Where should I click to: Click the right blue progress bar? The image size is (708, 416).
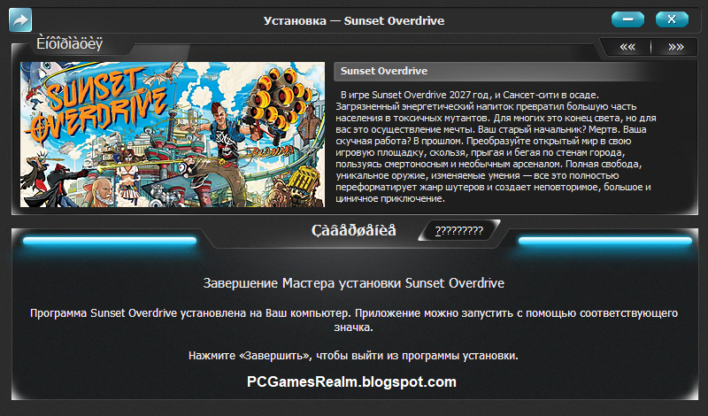point(605,241)
